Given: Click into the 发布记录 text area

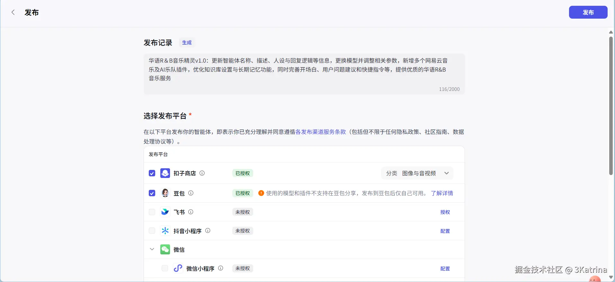Looking at the screenshot, I should 304,74.
